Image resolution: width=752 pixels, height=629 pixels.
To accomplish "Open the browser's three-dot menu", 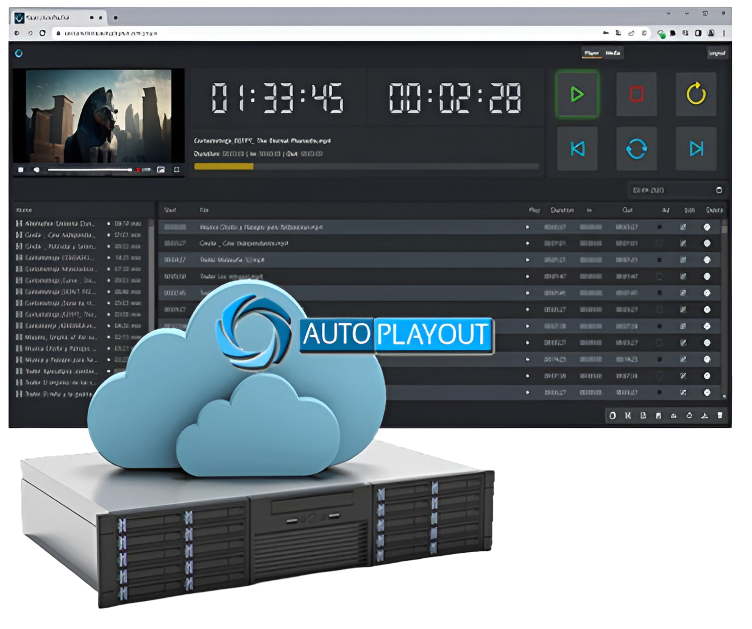I will tap(723, 33).
